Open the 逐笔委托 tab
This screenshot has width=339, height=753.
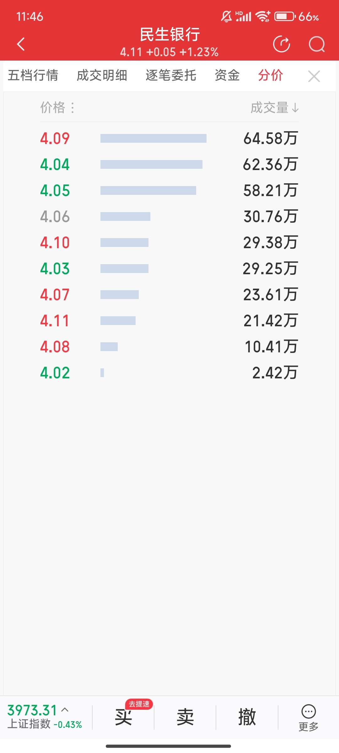click(x=171, y=75)
